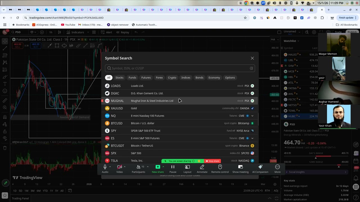
Task: Toggle Audio microphone mute in Zoom
Action: click(x=105, y=169)
